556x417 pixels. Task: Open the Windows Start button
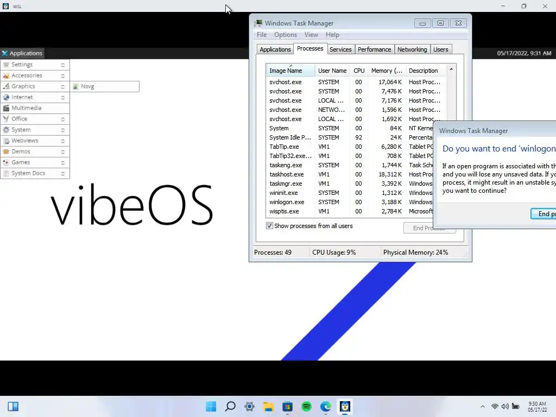click(x=211, y=406)
